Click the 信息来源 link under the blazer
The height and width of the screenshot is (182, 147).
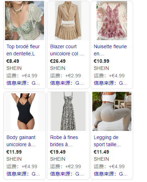(67, 83)
